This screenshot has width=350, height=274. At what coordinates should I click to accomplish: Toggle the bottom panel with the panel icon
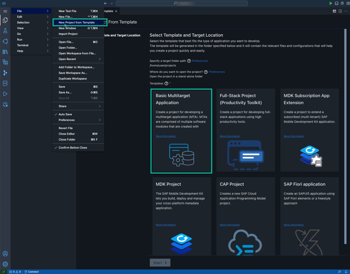point(336,3)
